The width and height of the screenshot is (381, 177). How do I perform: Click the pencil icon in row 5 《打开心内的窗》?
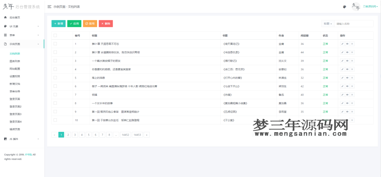(342, 78)
